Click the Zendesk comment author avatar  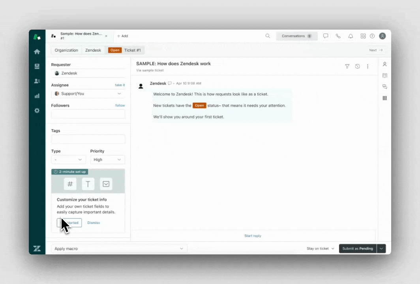pos(141,86)
